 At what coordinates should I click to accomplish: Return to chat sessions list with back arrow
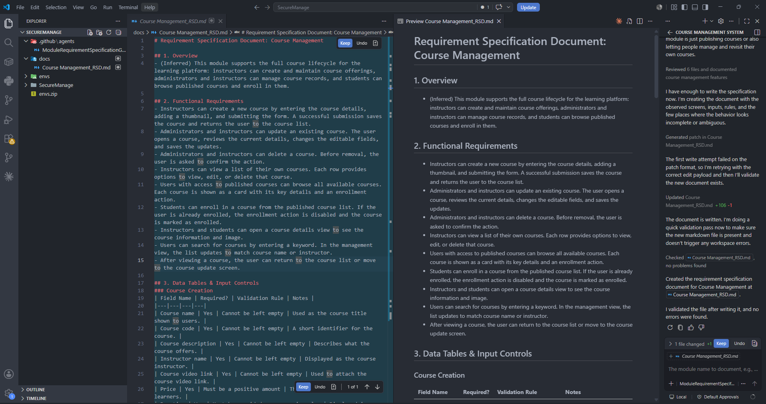670,32
